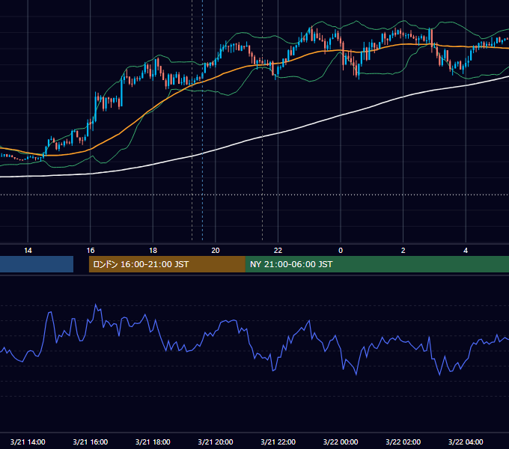Viewport: 509px width, 449px height.
Task: Click the 2 hour axis label
Action: coord(403,251)
